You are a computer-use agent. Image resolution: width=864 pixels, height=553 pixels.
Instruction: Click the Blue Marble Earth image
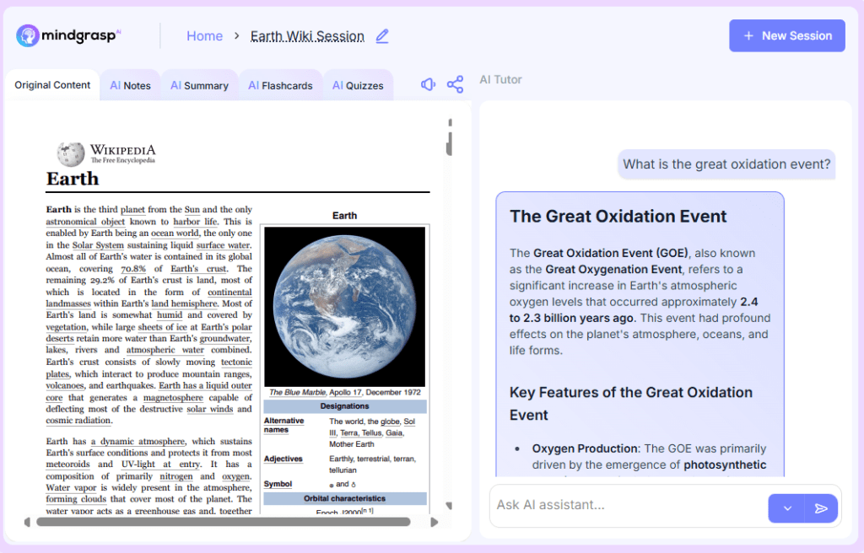click(344, 307)
